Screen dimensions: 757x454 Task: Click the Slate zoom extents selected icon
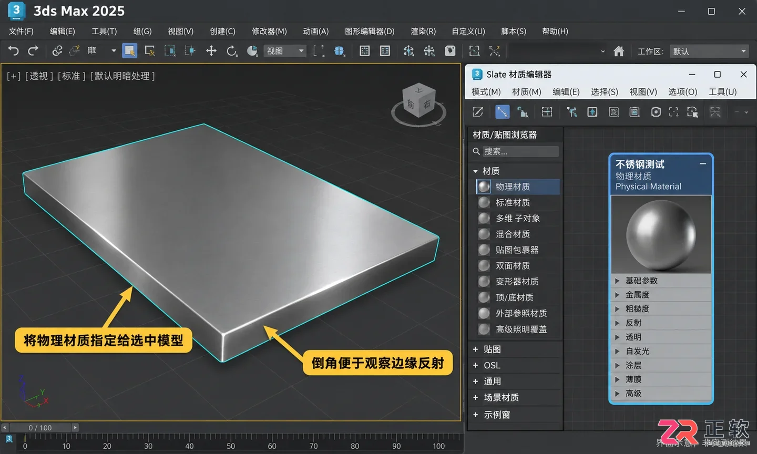pos(692,112)
